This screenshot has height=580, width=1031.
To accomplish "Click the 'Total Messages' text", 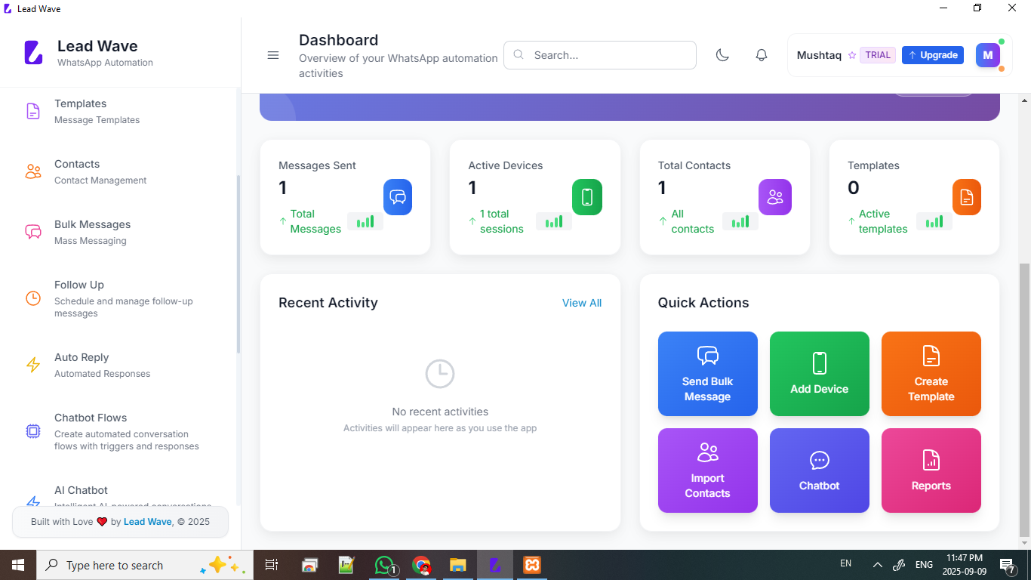I will tap(315, 221).
